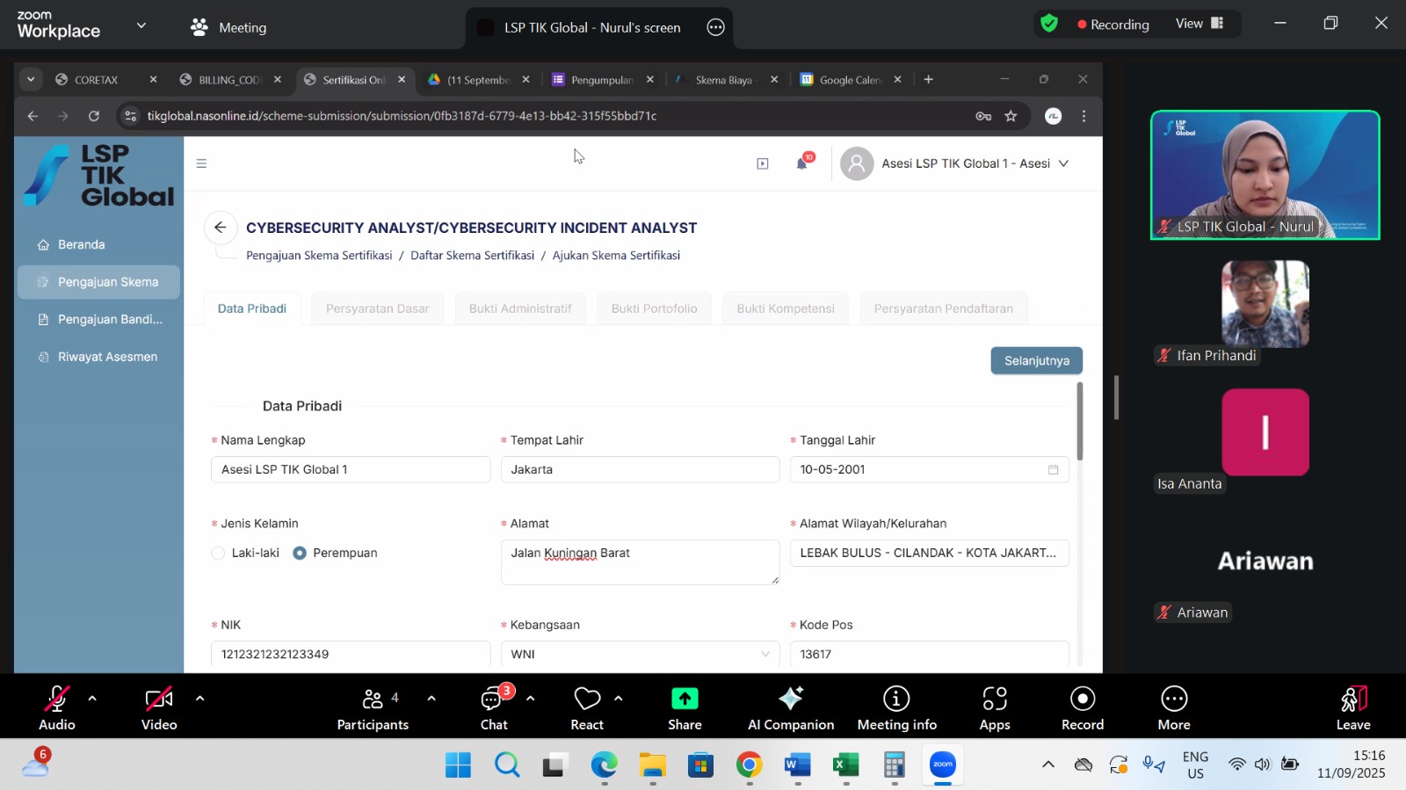Open the Zoom Chat panel
Screen dimensions: 1406x790
point(492,700)
